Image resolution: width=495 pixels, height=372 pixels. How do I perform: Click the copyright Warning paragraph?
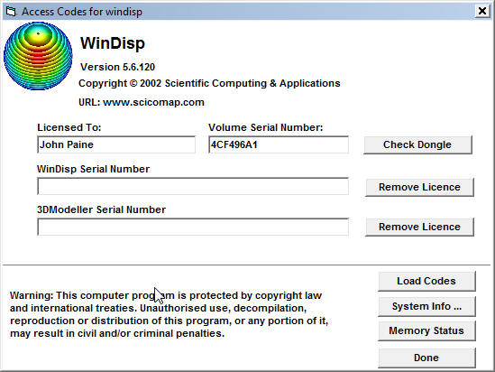[x=169, y=314]
